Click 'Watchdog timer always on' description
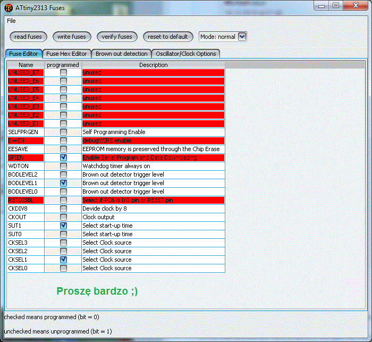 coord(153,166)
